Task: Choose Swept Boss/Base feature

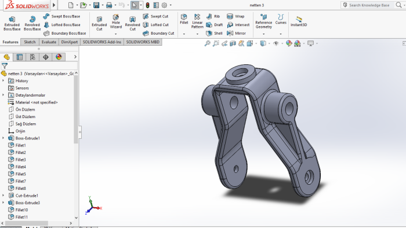Action: (x=61, y=16)
